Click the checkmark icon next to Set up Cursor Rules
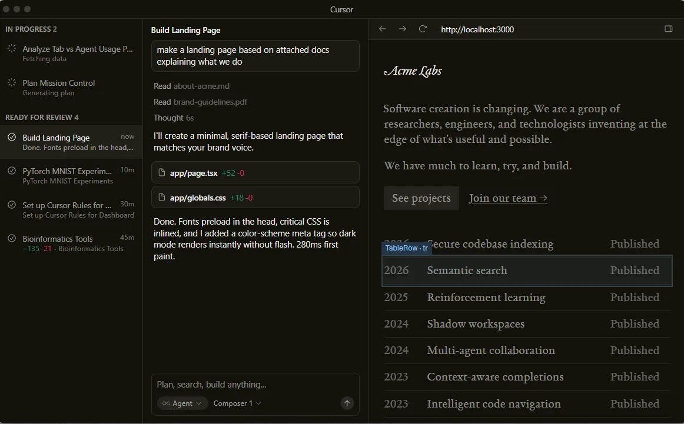The height and width of the screenshot is (424, 684). (x=12, y=205)
